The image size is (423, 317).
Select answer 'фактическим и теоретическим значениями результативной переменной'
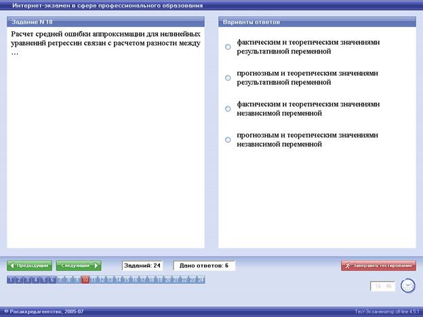point(228,47)
